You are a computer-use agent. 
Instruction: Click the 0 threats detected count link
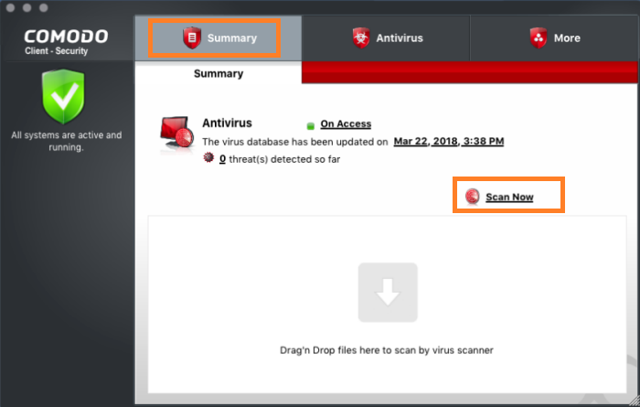point(222,159)
